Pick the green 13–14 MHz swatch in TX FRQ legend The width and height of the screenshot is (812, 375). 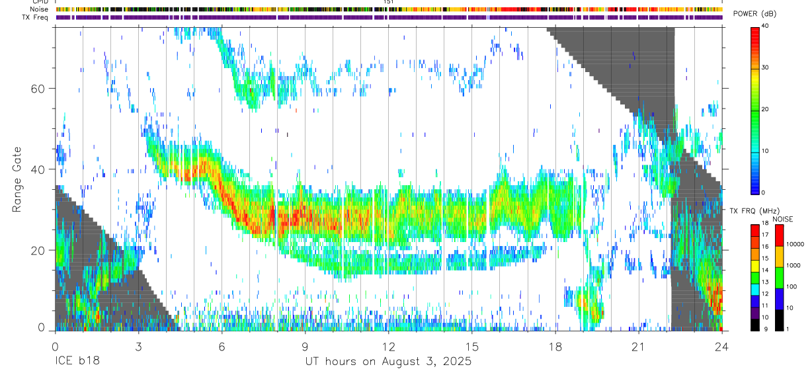coord(755,278)
